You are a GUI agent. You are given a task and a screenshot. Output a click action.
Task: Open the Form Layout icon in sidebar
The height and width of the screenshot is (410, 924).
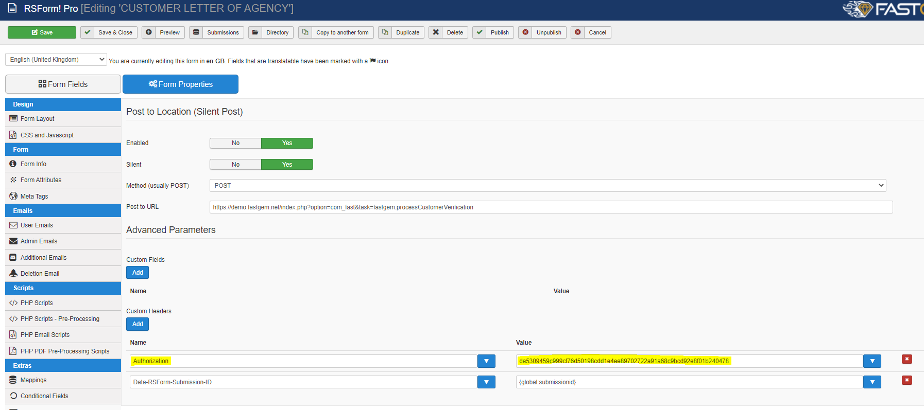point(13,118)
